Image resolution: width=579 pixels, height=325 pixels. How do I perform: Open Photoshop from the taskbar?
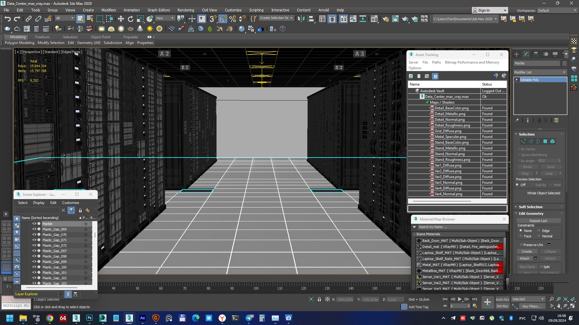point(90,318)
